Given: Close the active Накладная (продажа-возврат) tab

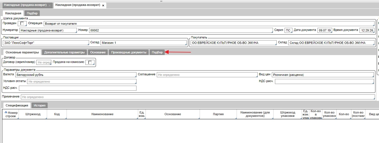Looking at the screenshot, I should point(103,6).
